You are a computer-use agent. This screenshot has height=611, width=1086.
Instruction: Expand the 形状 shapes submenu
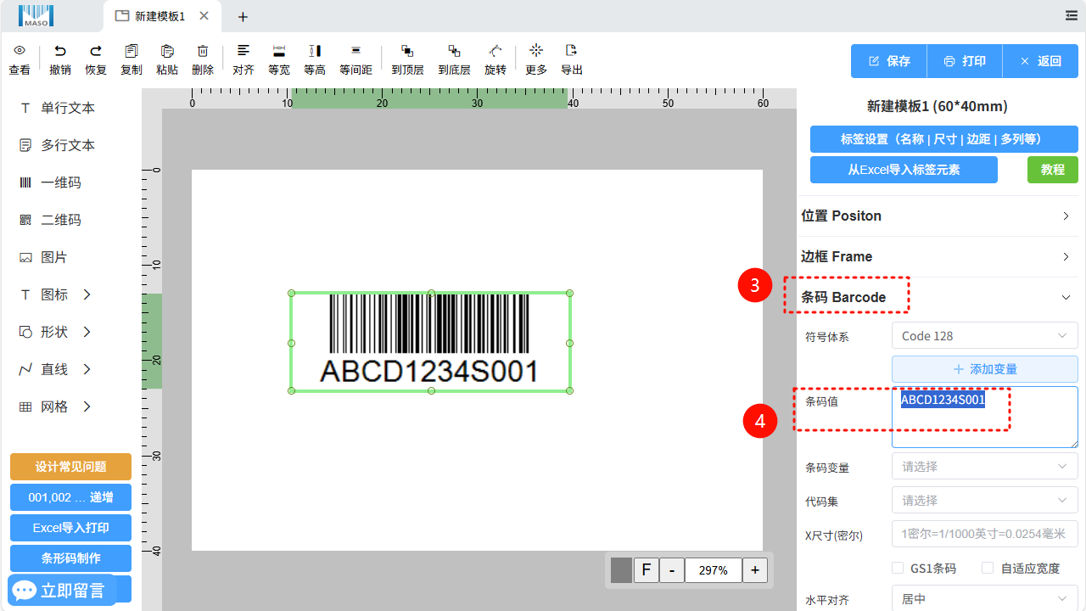[87, 332]
